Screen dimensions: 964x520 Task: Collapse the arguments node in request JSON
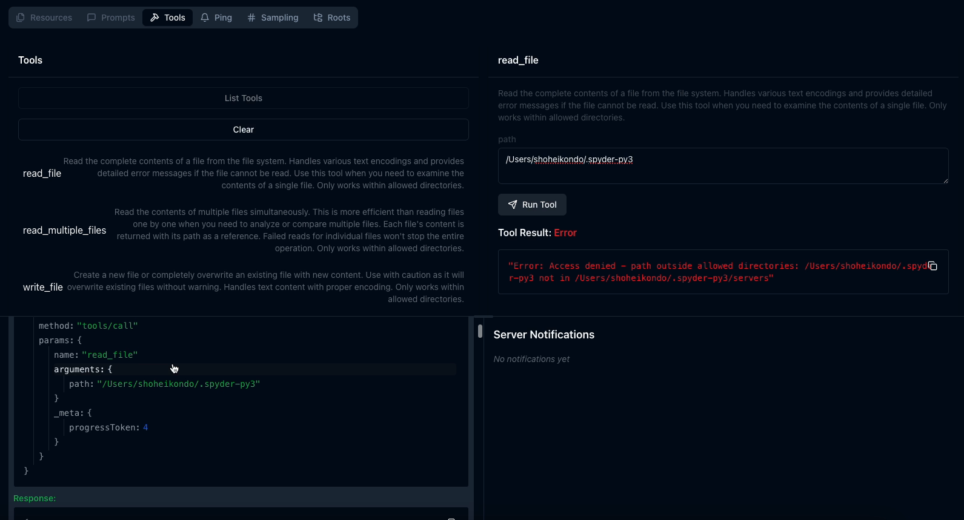click(79, 369)
